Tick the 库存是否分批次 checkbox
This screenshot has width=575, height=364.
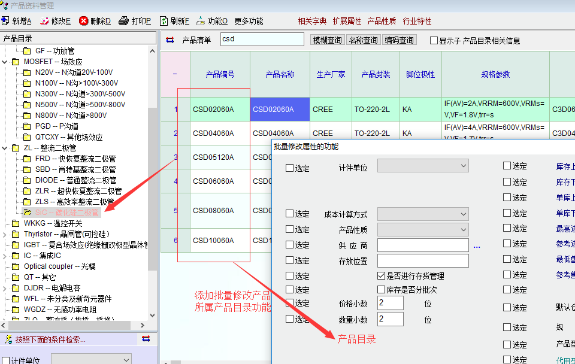382,290
